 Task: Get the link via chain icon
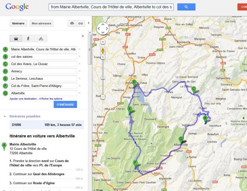pyautogui.click(x=81, y=23)
